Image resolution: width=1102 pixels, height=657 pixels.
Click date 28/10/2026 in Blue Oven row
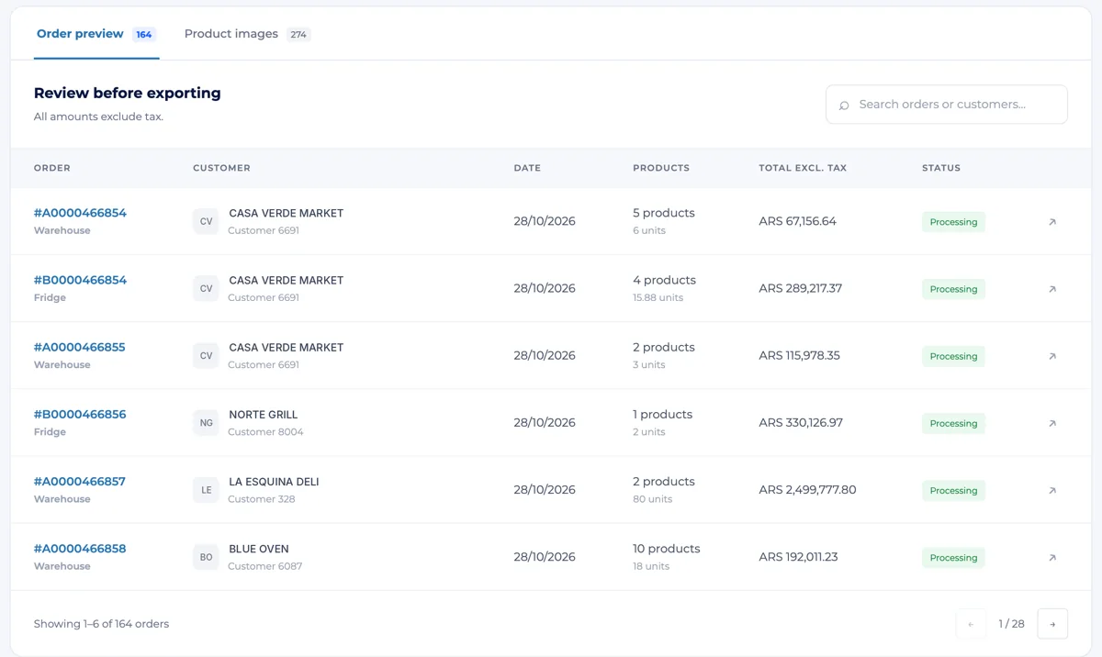point(545,556)
